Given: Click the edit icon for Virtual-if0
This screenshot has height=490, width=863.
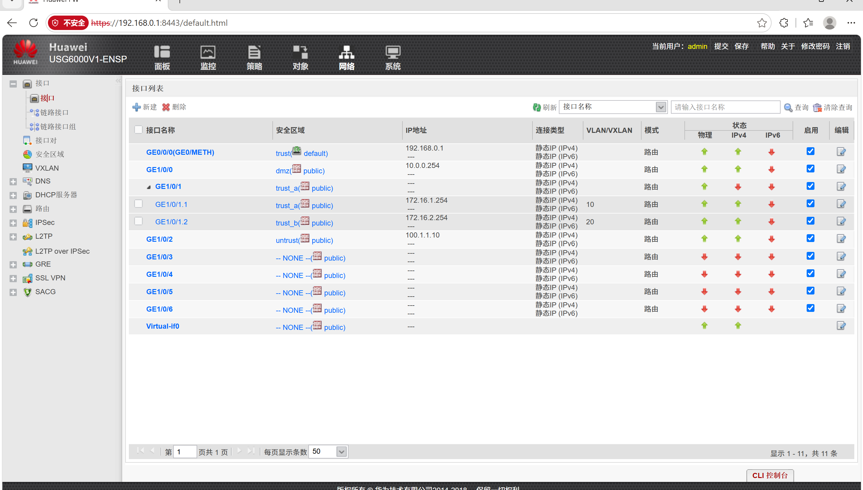Looking at the screenshot, I should (x=841, y=326).
